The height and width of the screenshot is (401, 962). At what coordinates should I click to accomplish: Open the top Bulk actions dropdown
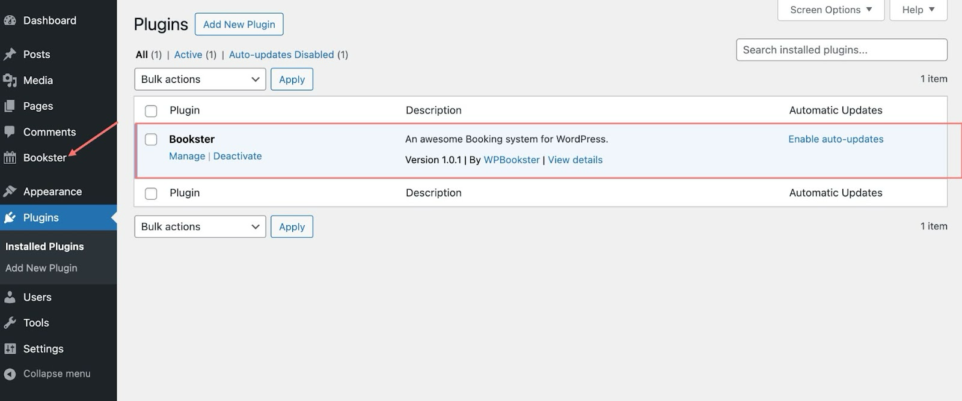200,79
